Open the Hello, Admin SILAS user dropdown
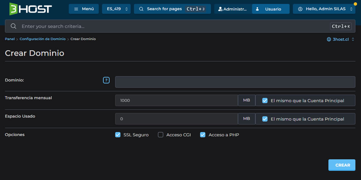Viewport: 361px width, 180px height. [324, 9]
